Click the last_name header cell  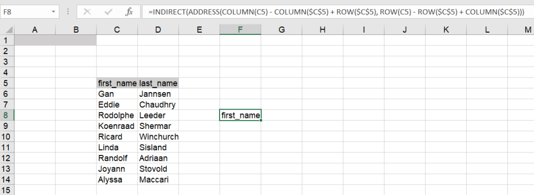coord(158,83)
